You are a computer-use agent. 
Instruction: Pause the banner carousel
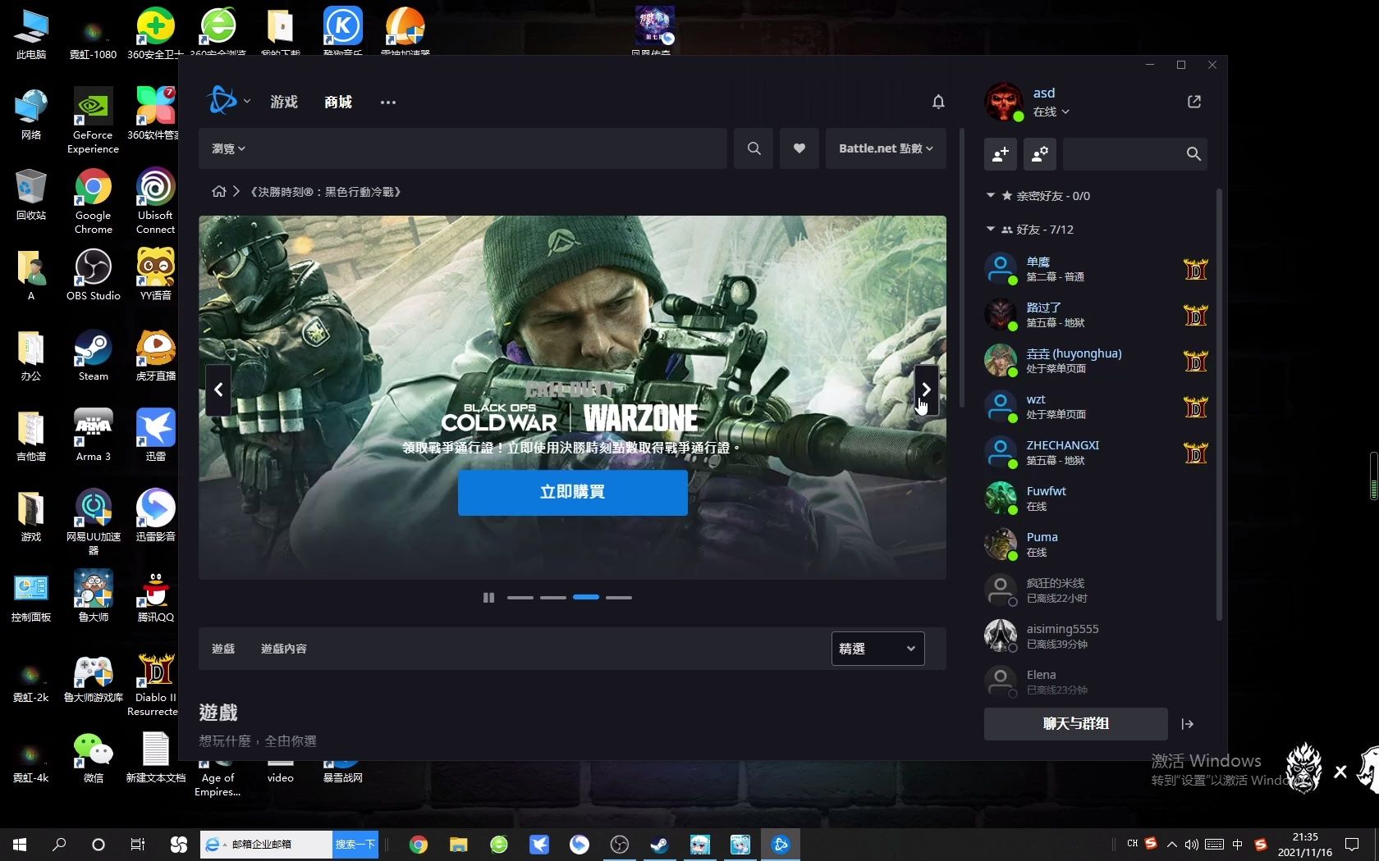(488, 598)
